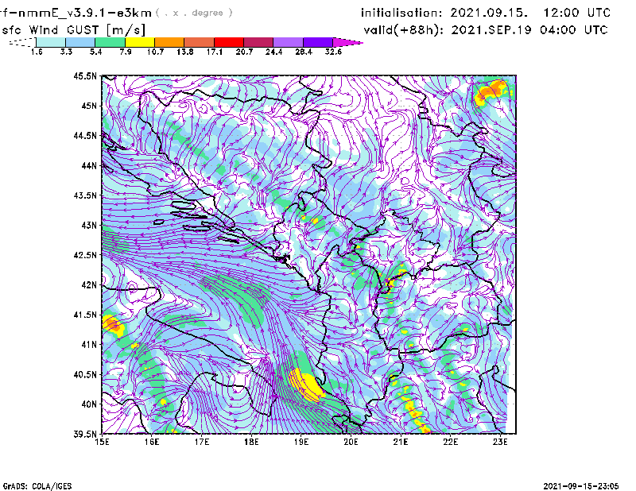Click the legend value 10.7

[155, 52]
